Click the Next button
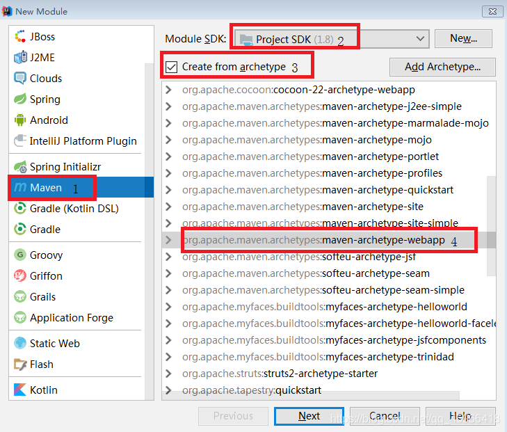 309,416
